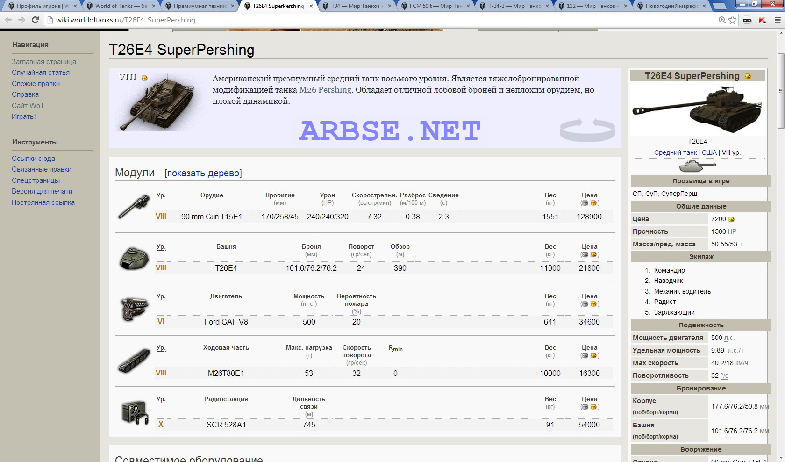Bookmark page with the star icon
Screen dimensions: 785x462
(x=733, y=20)
